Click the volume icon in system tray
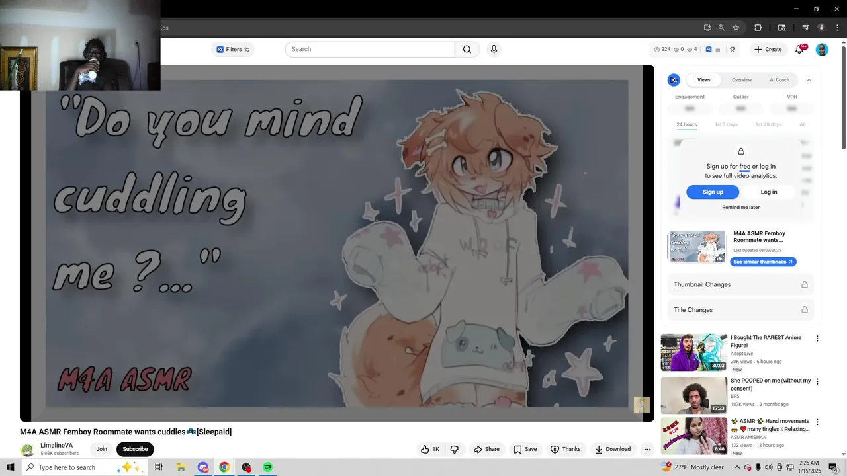The width and height of the screenshot is (847, 476). point(769,467)
